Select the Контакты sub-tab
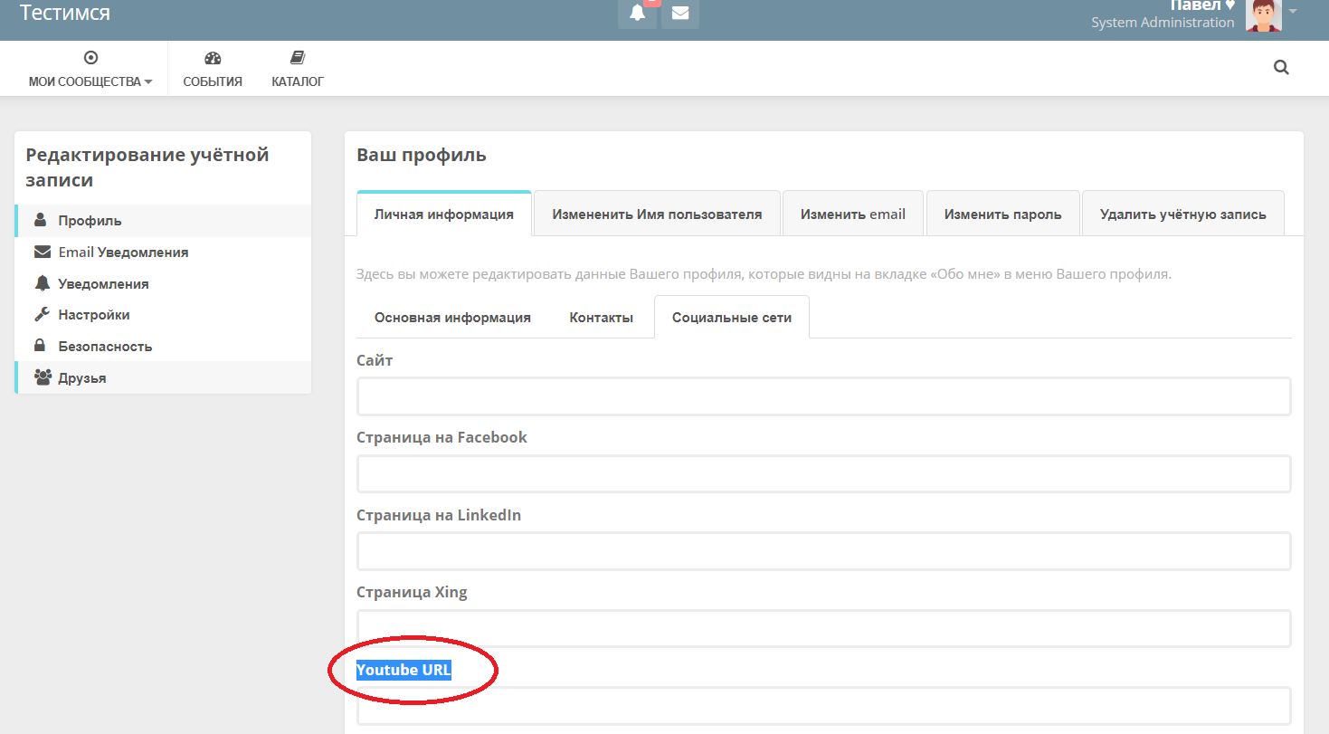The image size is (1329, 734). (601, 318)
